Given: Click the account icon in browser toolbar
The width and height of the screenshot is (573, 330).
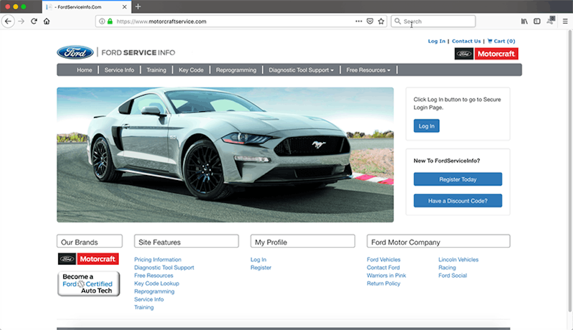Looking at the screenshot, I should tap(551, 21).
